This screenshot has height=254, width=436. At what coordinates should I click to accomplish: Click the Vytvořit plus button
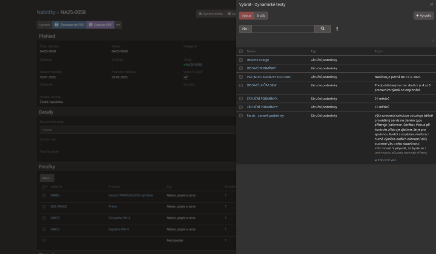click(423, 16)
